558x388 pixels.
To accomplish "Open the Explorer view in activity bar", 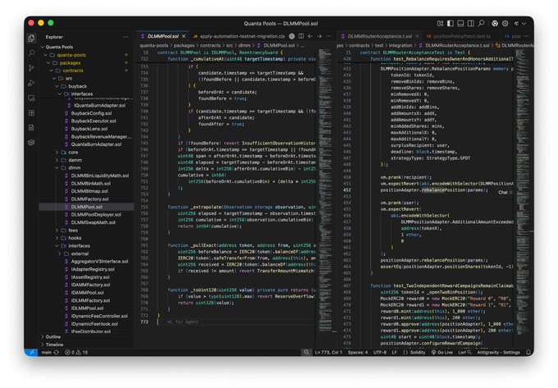I will pyautogui.click(x=31, y=38).
